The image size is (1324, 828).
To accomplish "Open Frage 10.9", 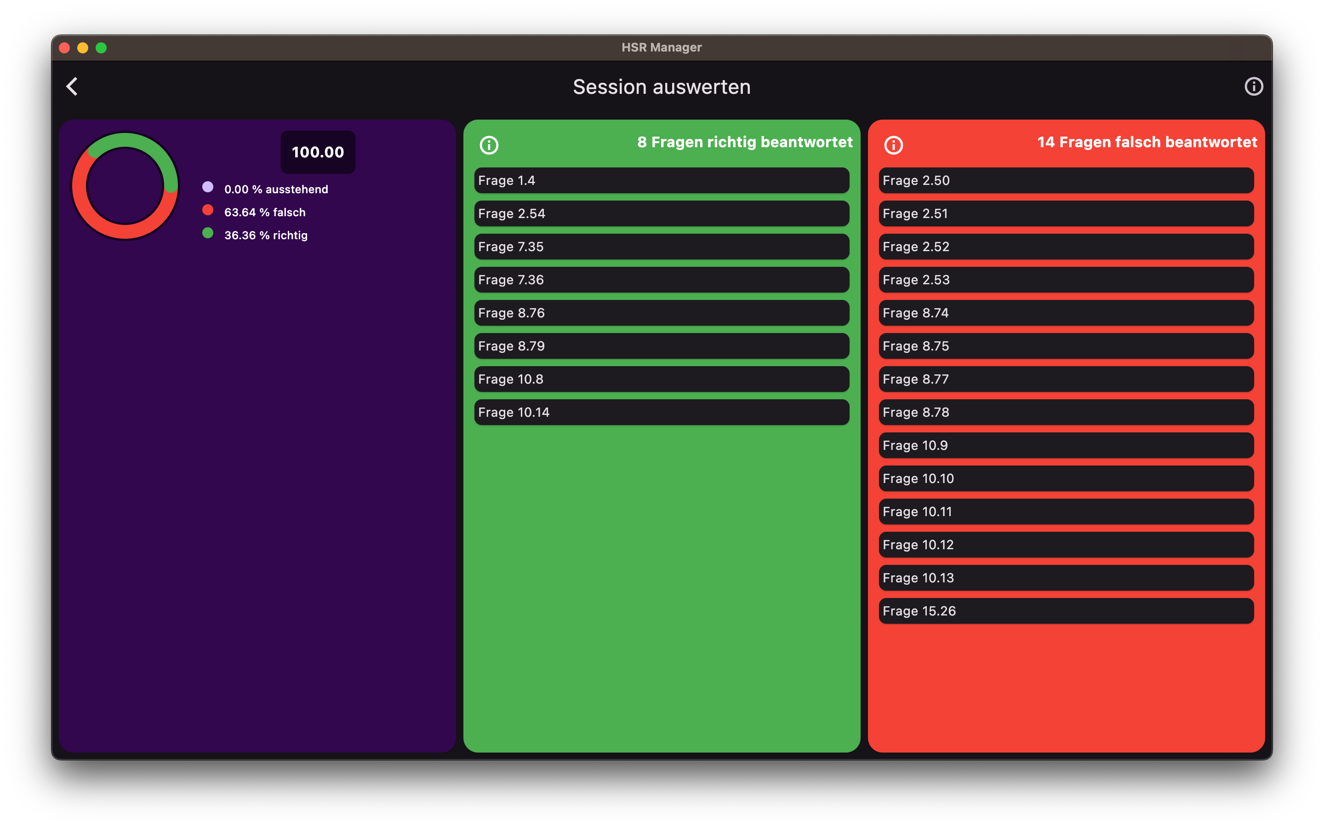I will 1066,446.
